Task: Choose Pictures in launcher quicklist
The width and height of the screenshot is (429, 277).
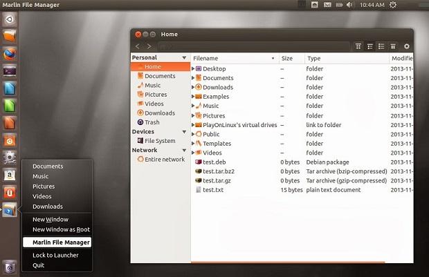Action: (44, 187)
